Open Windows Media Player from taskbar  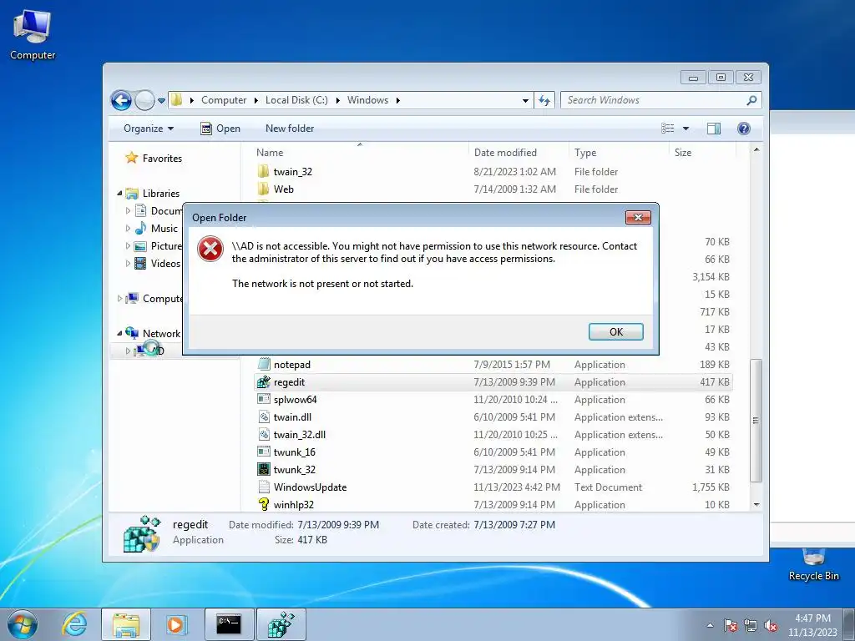[x=177, y=624]
